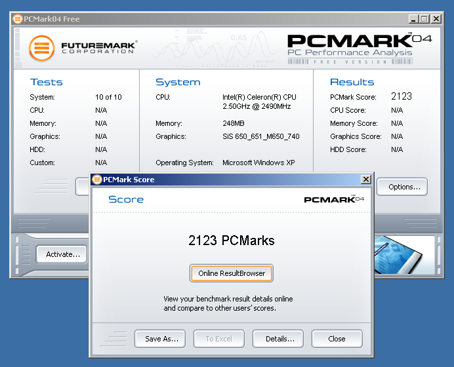Image resolution: width=454 pixels, height=367 pixels.
Task: Click 'Intel(R) Celeron(R) CPU' system text
Action: pyautogui.click(x=259, y=97)
